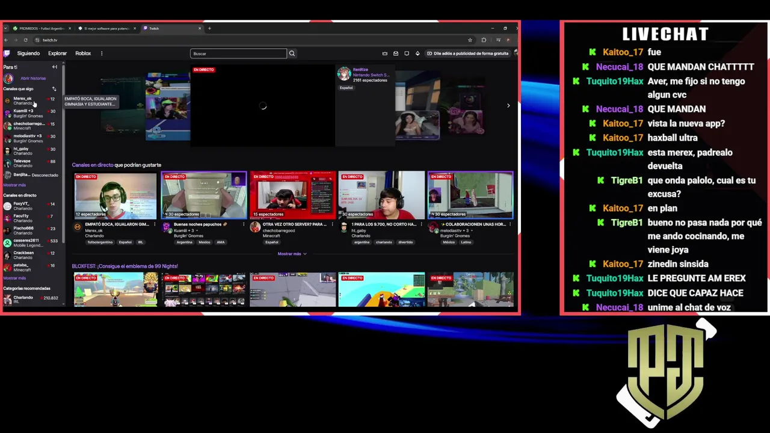770x433 pixels.
Task: Bookmark this page with star icon
Action: [x=470, y=40]
